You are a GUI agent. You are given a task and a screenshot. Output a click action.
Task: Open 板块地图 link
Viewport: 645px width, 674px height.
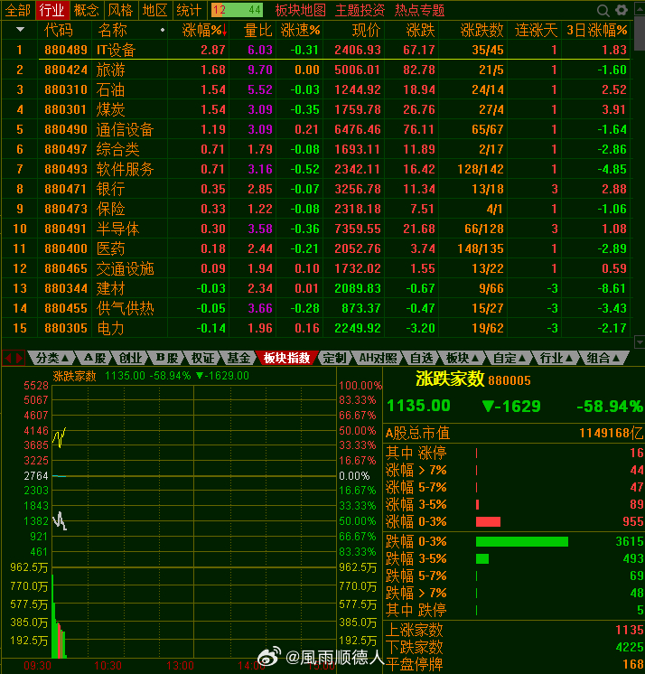[x=301, y=10]
